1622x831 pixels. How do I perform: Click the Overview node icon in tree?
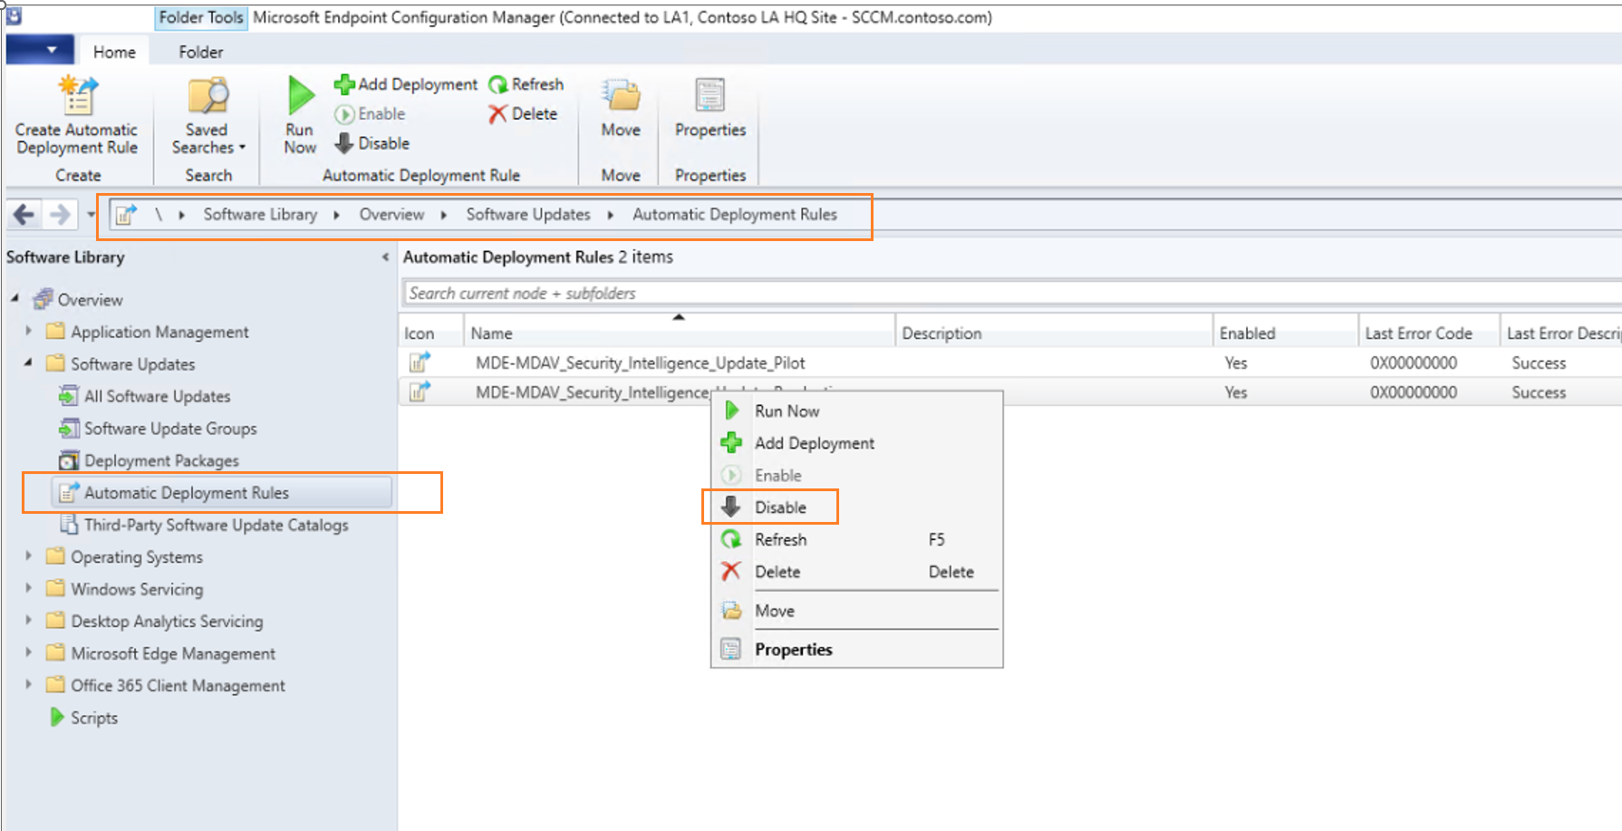[43, 299]
